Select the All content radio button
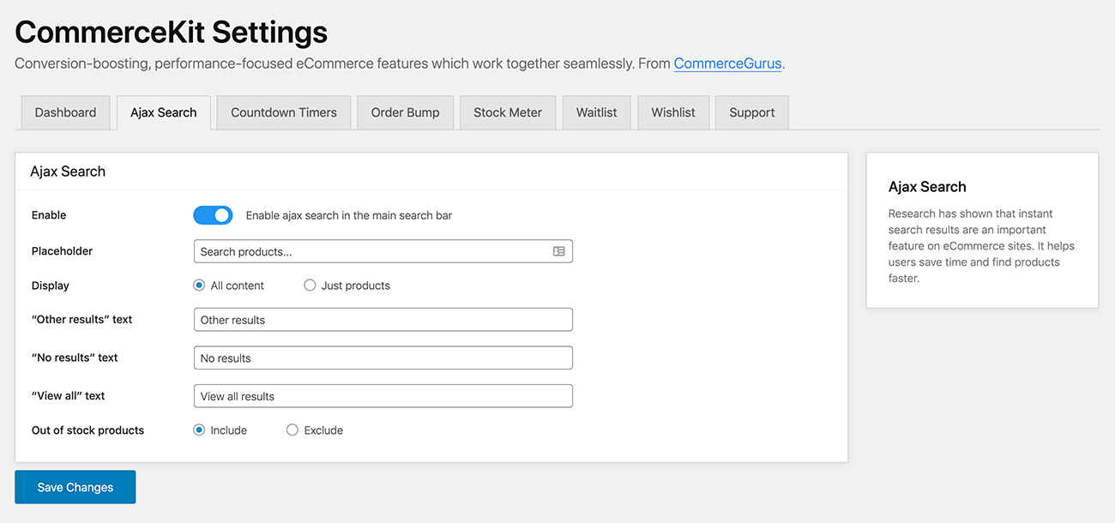The width and height of the screenshot is (1115, 523). (x=199, y=286)
